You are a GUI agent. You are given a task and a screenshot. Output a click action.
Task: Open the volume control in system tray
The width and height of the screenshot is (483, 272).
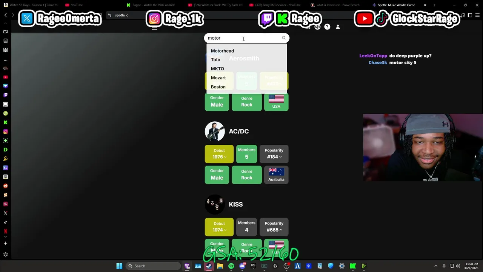coord(458,266)
